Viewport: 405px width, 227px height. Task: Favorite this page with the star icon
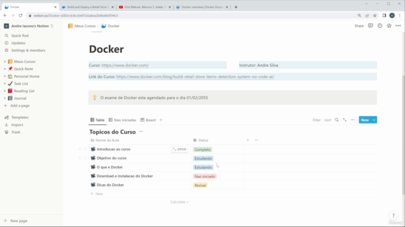click(x=389, y=26)
